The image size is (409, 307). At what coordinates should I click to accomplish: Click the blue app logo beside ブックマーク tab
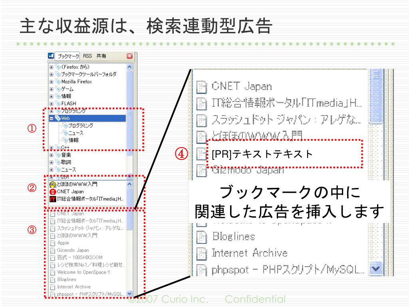coord(51,56)
